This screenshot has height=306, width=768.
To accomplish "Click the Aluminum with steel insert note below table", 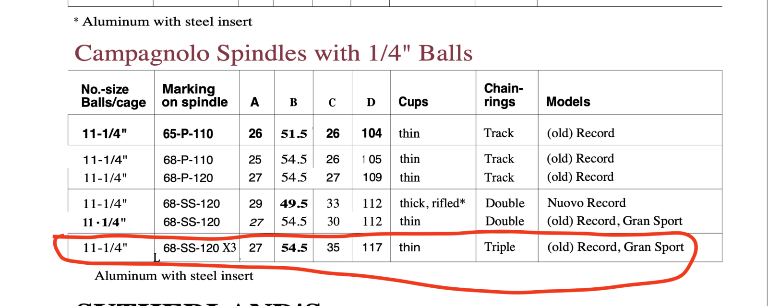I will (x=174, y=276).
